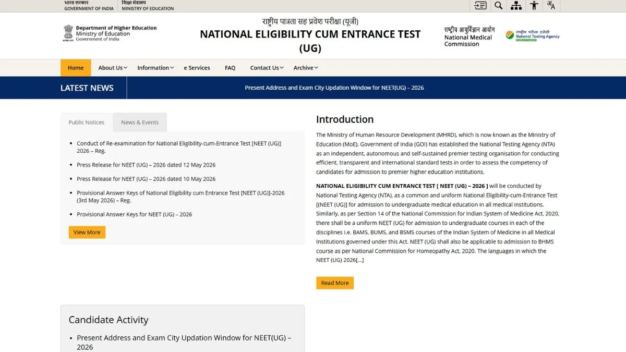Click the Department of Higher Education text
Screen dimensions: 626x352
(x=116, y=28)
